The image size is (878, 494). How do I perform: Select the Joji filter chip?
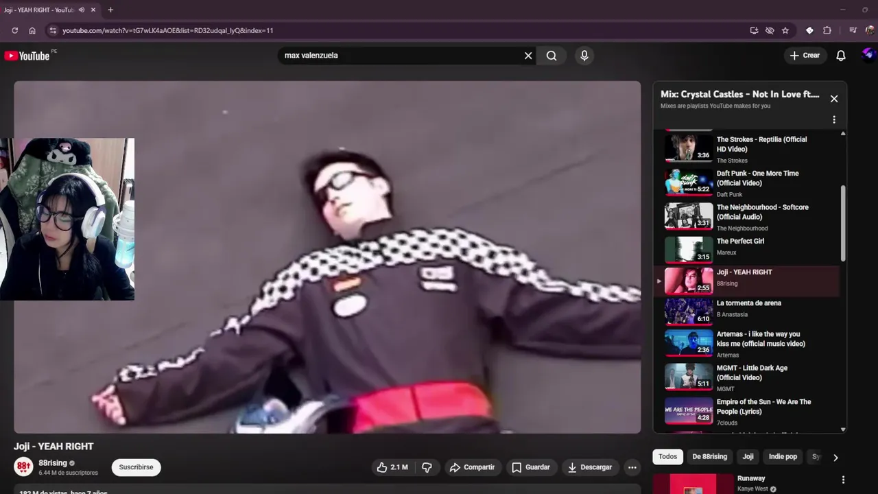click(748, 457)
